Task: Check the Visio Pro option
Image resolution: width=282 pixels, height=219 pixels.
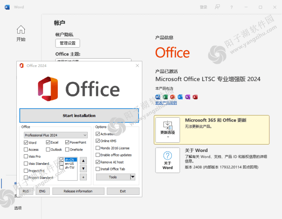Action: tap(26, 156)
